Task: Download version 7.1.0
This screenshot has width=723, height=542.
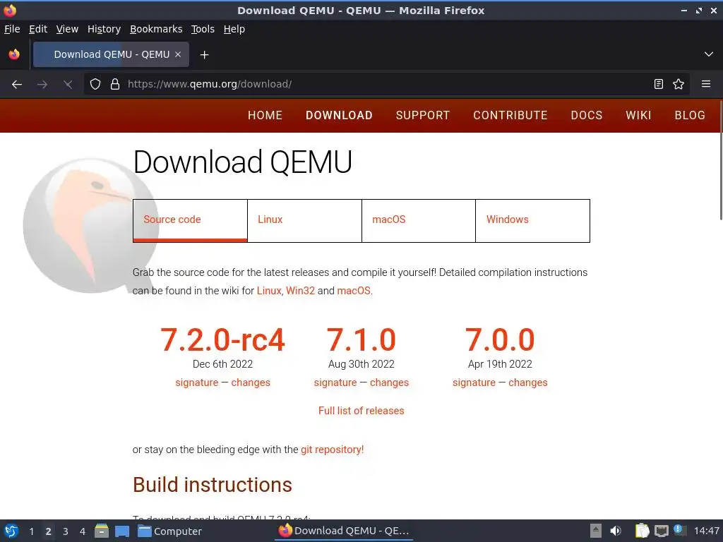Action: coord(361,340)
